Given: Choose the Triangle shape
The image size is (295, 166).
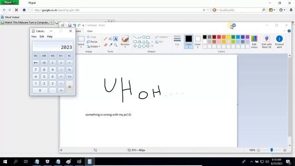Looking at the screenshot, I should (x=143, y=42).
